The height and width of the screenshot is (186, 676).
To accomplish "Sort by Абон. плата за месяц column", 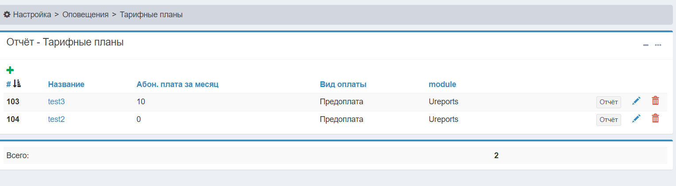I will (x=177, y=84).
